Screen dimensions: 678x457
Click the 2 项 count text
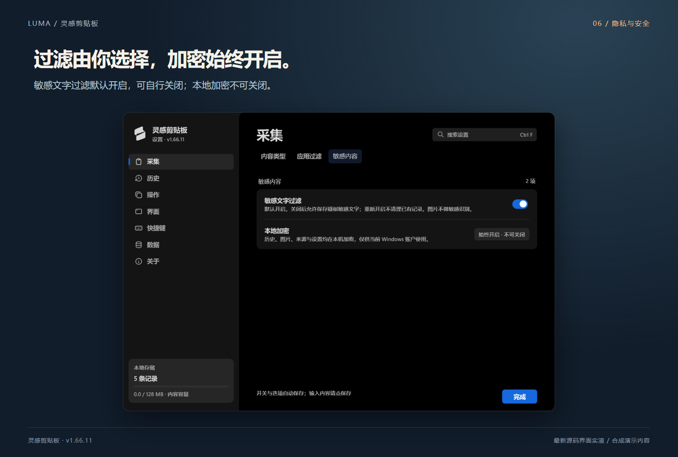tap(531, 181)
